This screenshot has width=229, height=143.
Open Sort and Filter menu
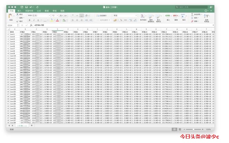click(207, 18)
